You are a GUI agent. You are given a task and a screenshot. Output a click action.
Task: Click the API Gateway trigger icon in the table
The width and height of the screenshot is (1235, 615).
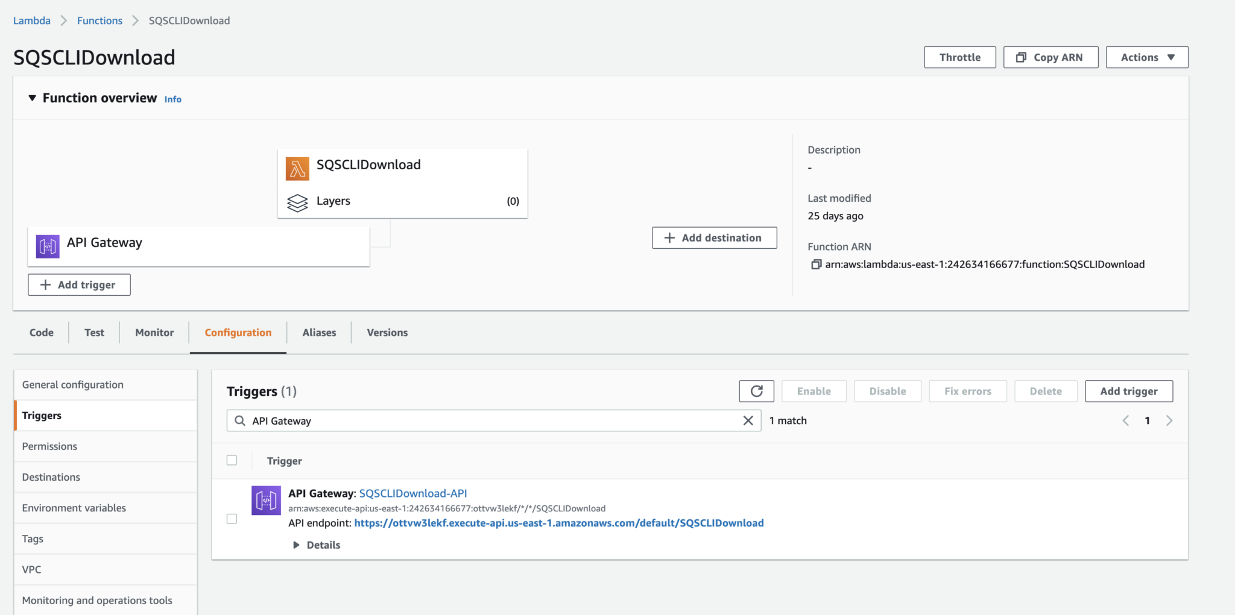tap(266, 501)
